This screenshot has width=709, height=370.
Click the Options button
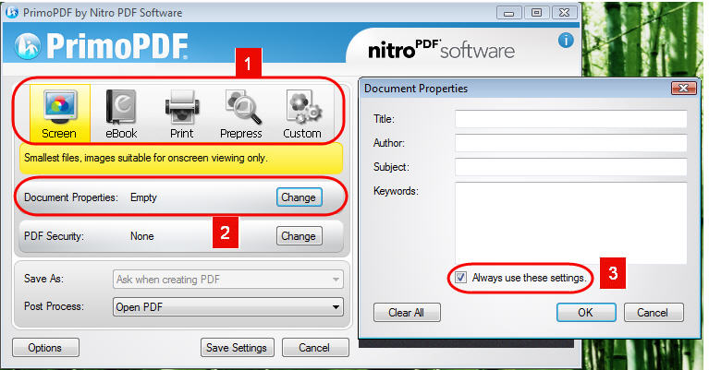45,348
